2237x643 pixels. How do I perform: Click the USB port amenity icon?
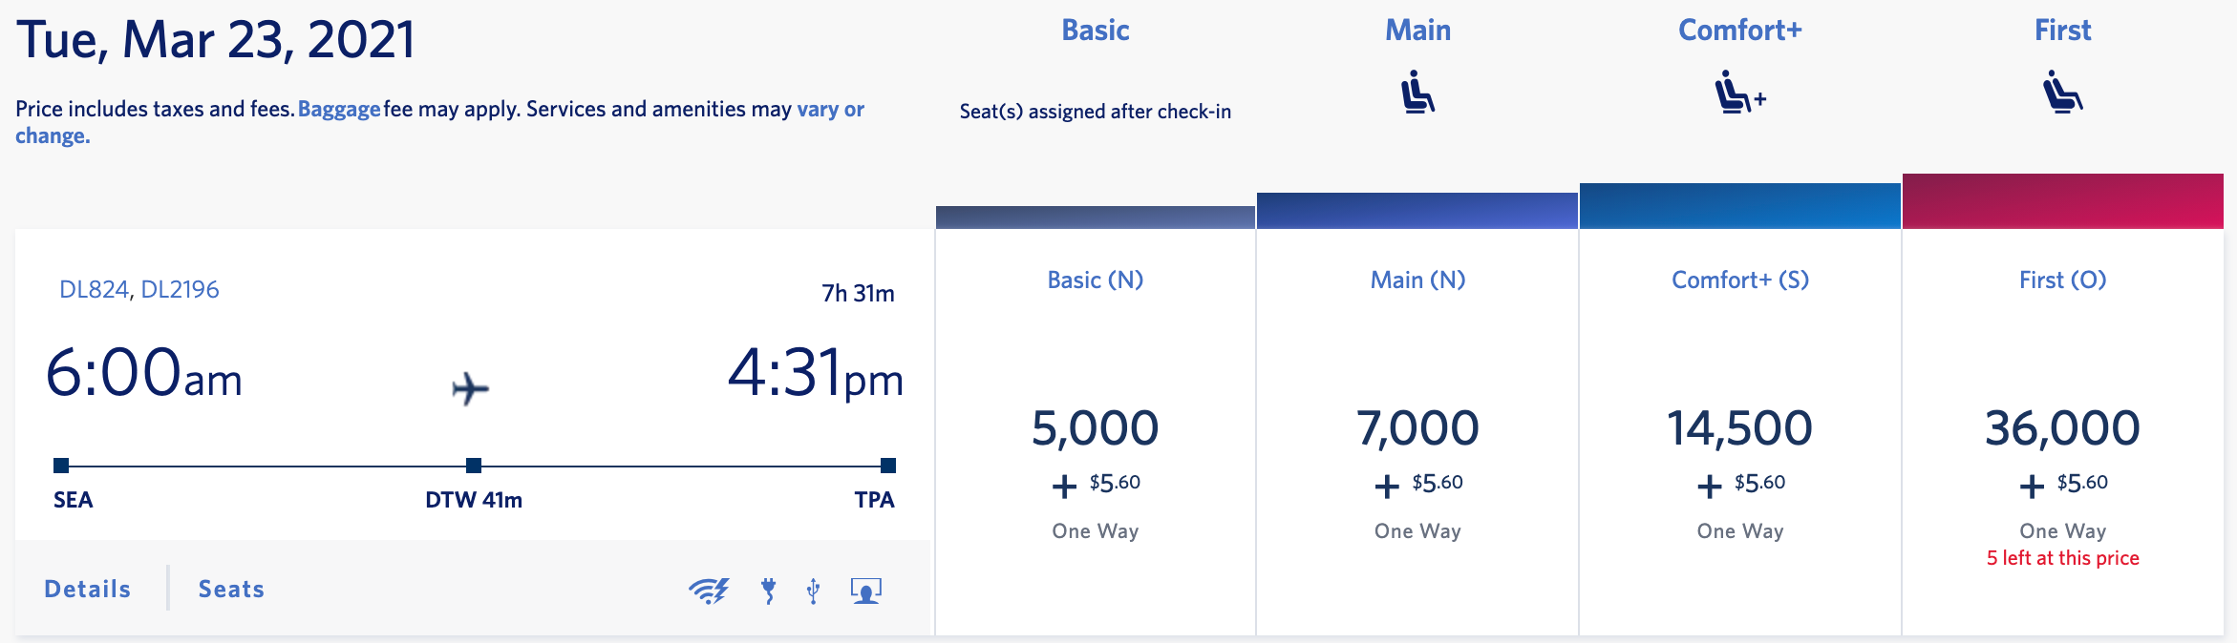pos(811,592)
